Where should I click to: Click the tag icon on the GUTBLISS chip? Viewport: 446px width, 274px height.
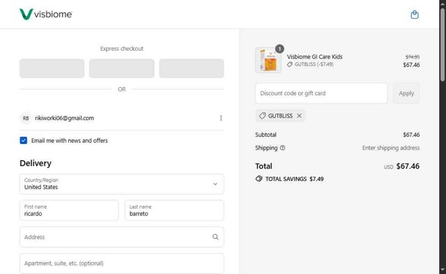262,115
